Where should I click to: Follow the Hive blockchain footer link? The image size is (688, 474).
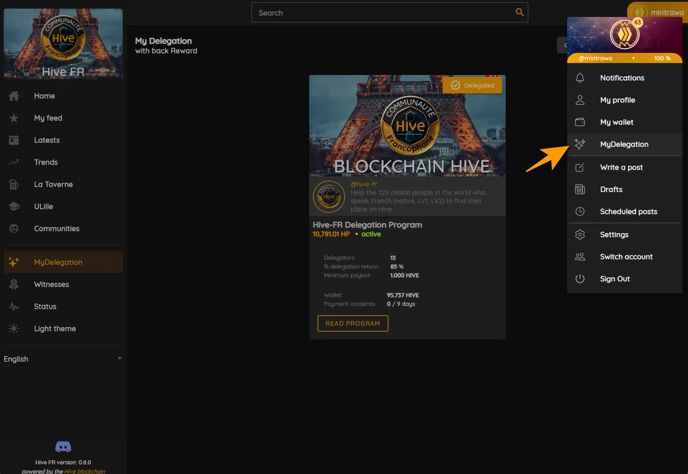pos(85,471)
